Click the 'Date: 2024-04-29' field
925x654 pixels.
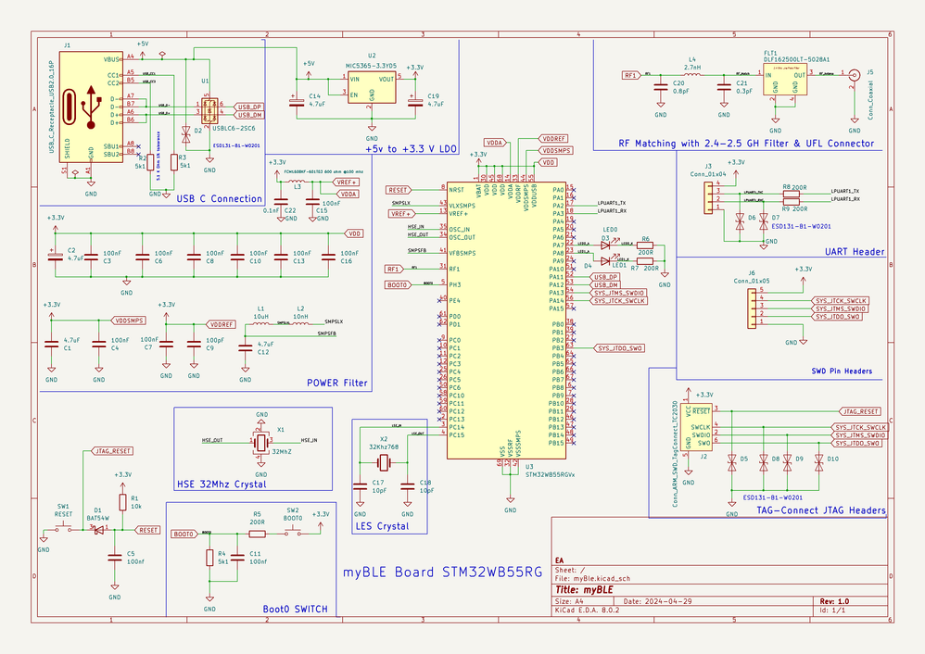click(x=657, y=601)
